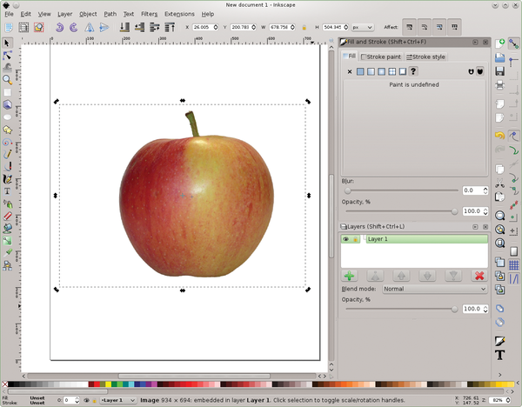Select the Star and polygon tool
The width and height of the screenshot is (522, 407).
point(7,130)
